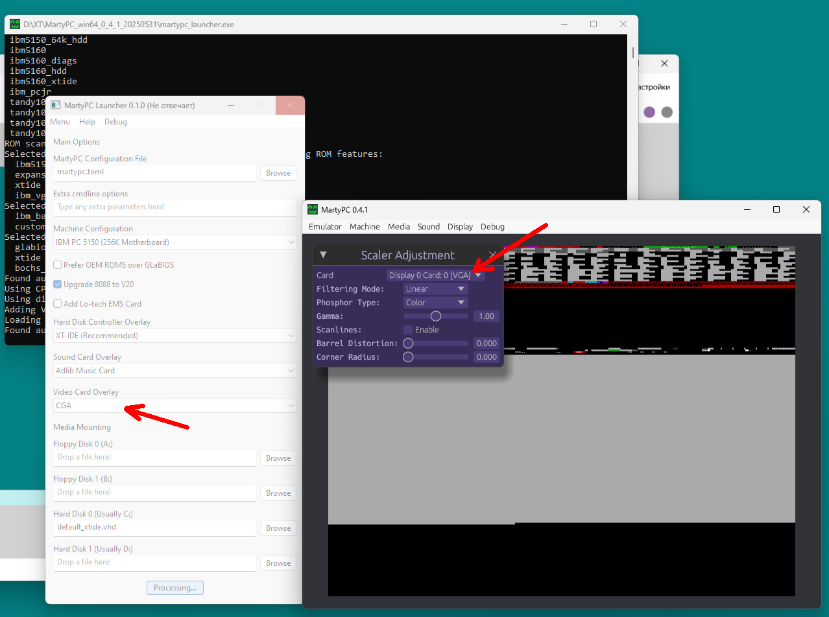829x617 pixels.
Task: Browse for Floppy Disk 0 image
Action: point(278,458)
